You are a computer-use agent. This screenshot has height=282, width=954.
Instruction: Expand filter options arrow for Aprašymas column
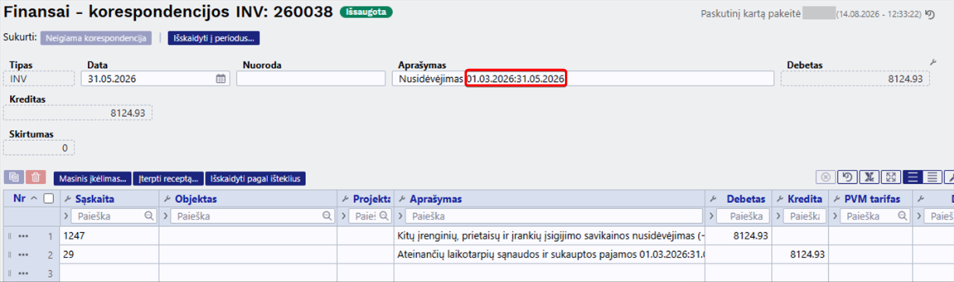click(402, 216)
